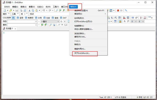157x100 pixels.
Task: Click the 行 1,列 1 position in the status bar
Action: pyautogui.click(x=108, y=97)
